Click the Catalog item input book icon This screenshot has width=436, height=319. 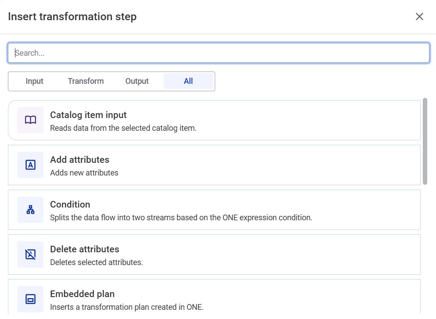click(x=30, y=120)
